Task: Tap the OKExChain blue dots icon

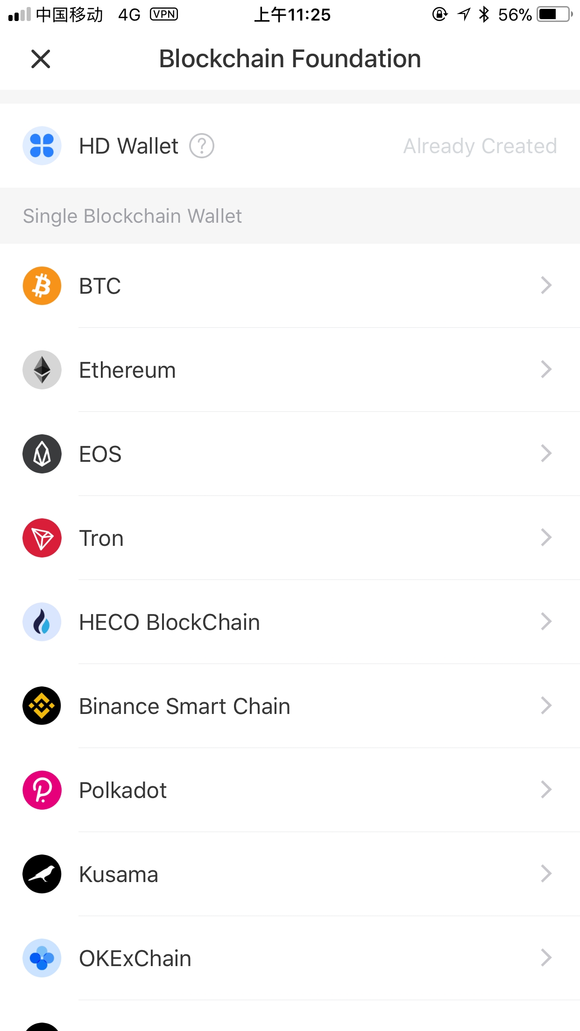Action: [x=42, y=958]
